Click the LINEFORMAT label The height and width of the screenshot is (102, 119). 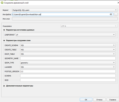pos(9,35)
